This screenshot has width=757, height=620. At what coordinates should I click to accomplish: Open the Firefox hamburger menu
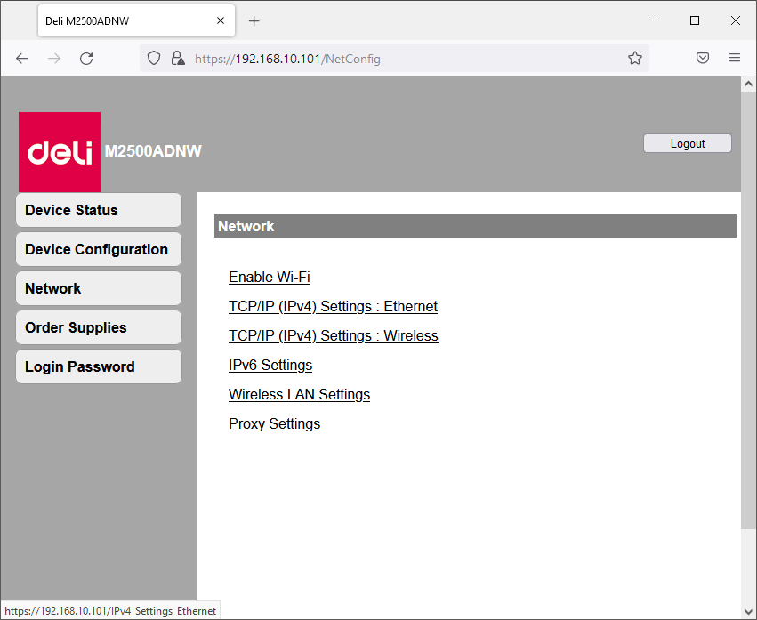tap(735, 59)
